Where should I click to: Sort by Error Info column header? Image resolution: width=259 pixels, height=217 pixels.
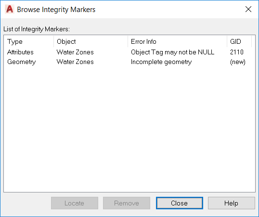point(178,41)
